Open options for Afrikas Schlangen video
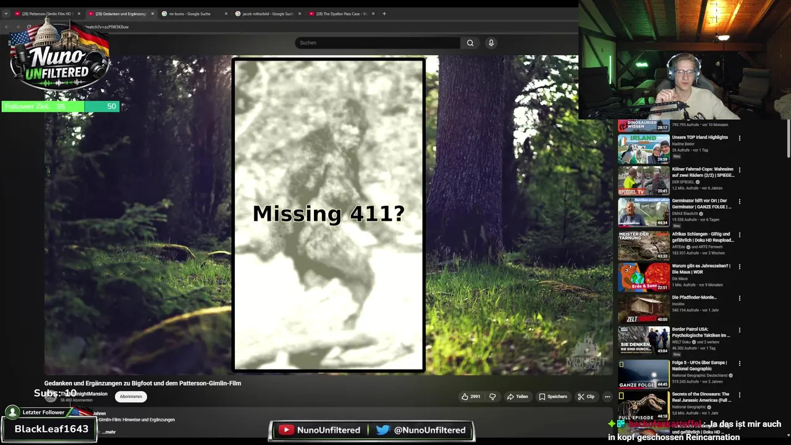Viewport: 791px width, 445px height. (739, 235)
